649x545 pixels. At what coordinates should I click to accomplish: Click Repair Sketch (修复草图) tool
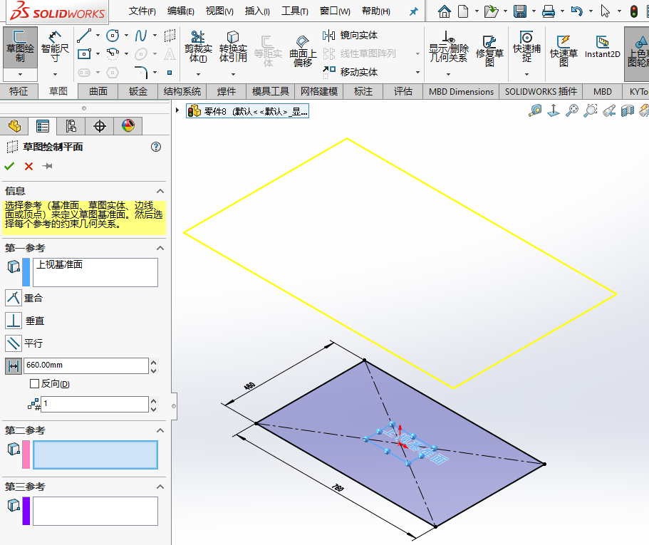coord(489,51)
